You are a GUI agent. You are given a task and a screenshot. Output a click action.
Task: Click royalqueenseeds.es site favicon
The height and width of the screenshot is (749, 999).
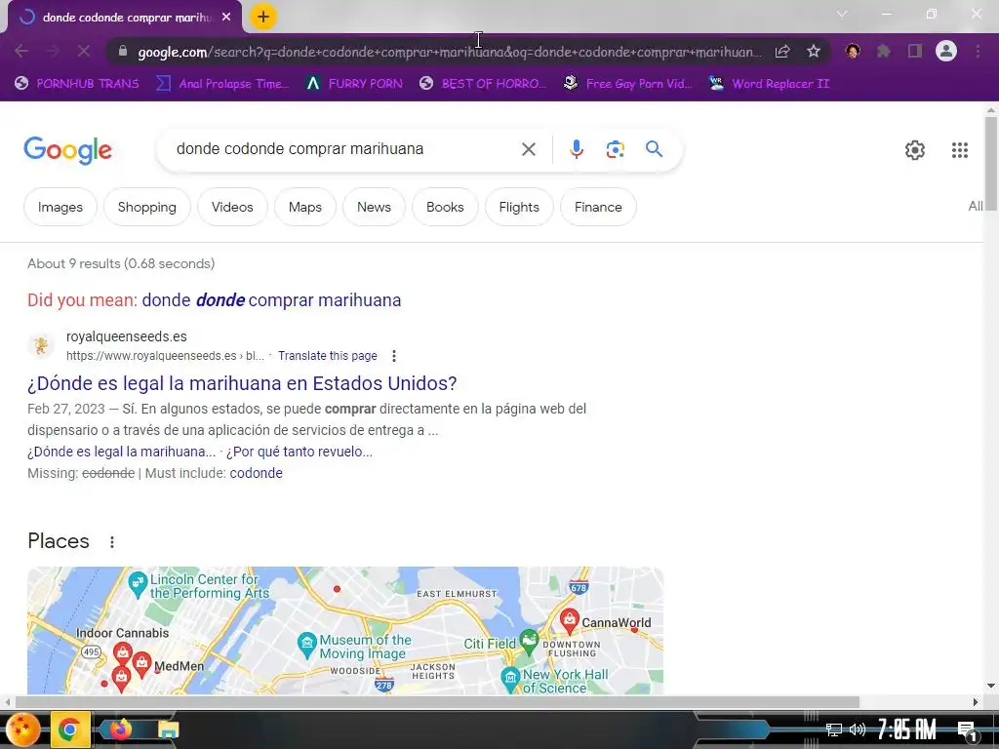click(41, 346)
